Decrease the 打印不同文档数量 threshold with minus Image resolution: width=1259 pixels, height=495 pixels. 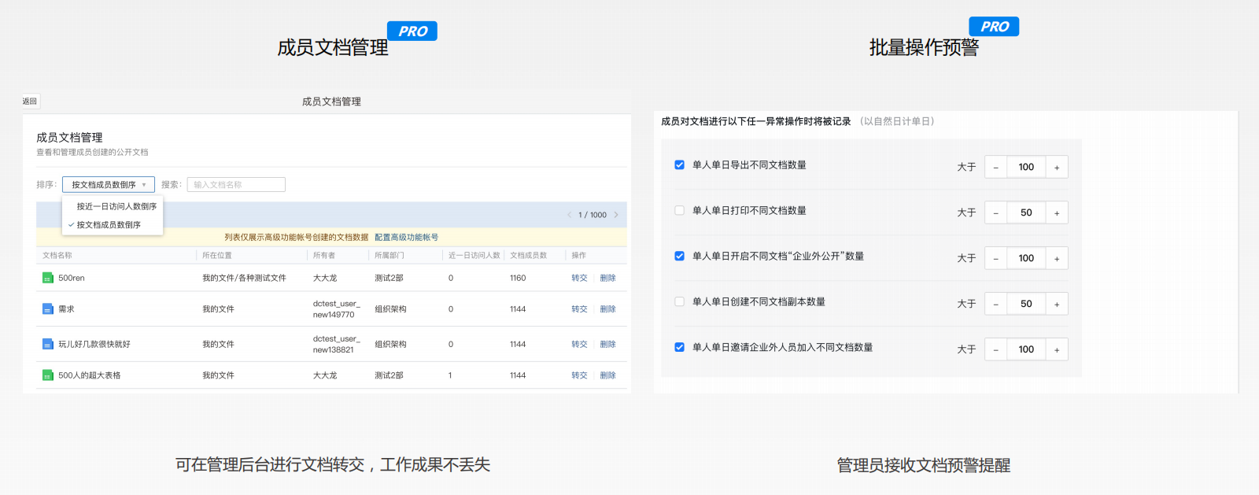(995, 212)
